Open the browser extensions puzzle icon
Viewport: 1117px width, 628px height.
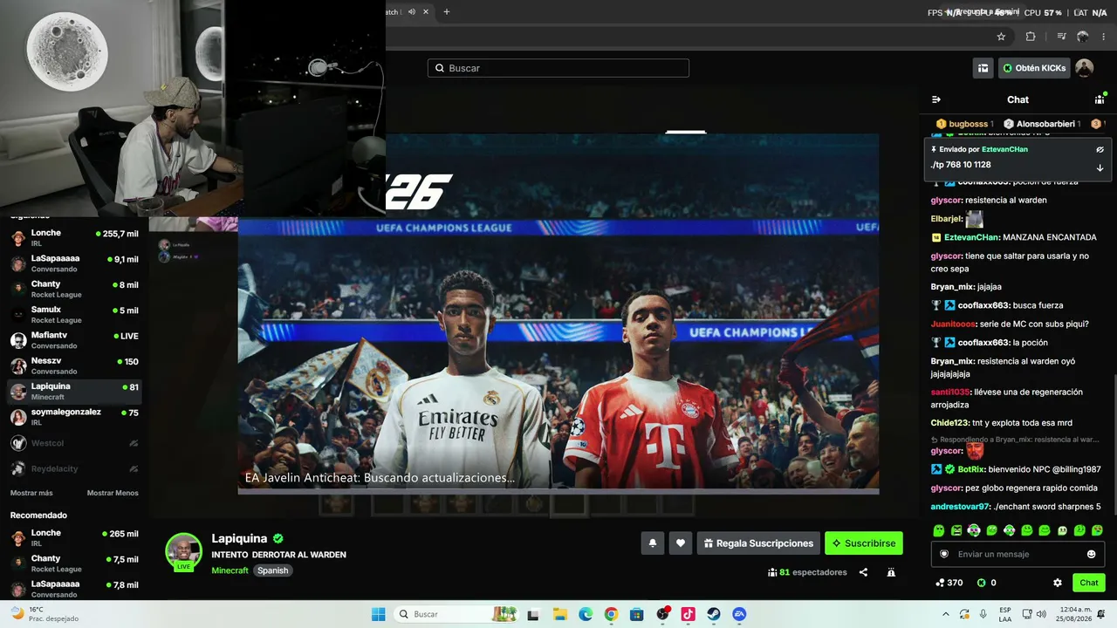click(x=1031, y=37)
